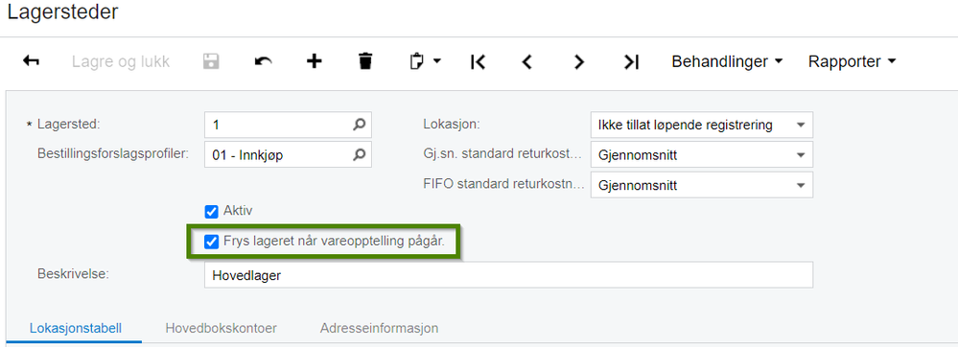
Task: Open the clipboard icon menu
Action: tap(425, 61)
